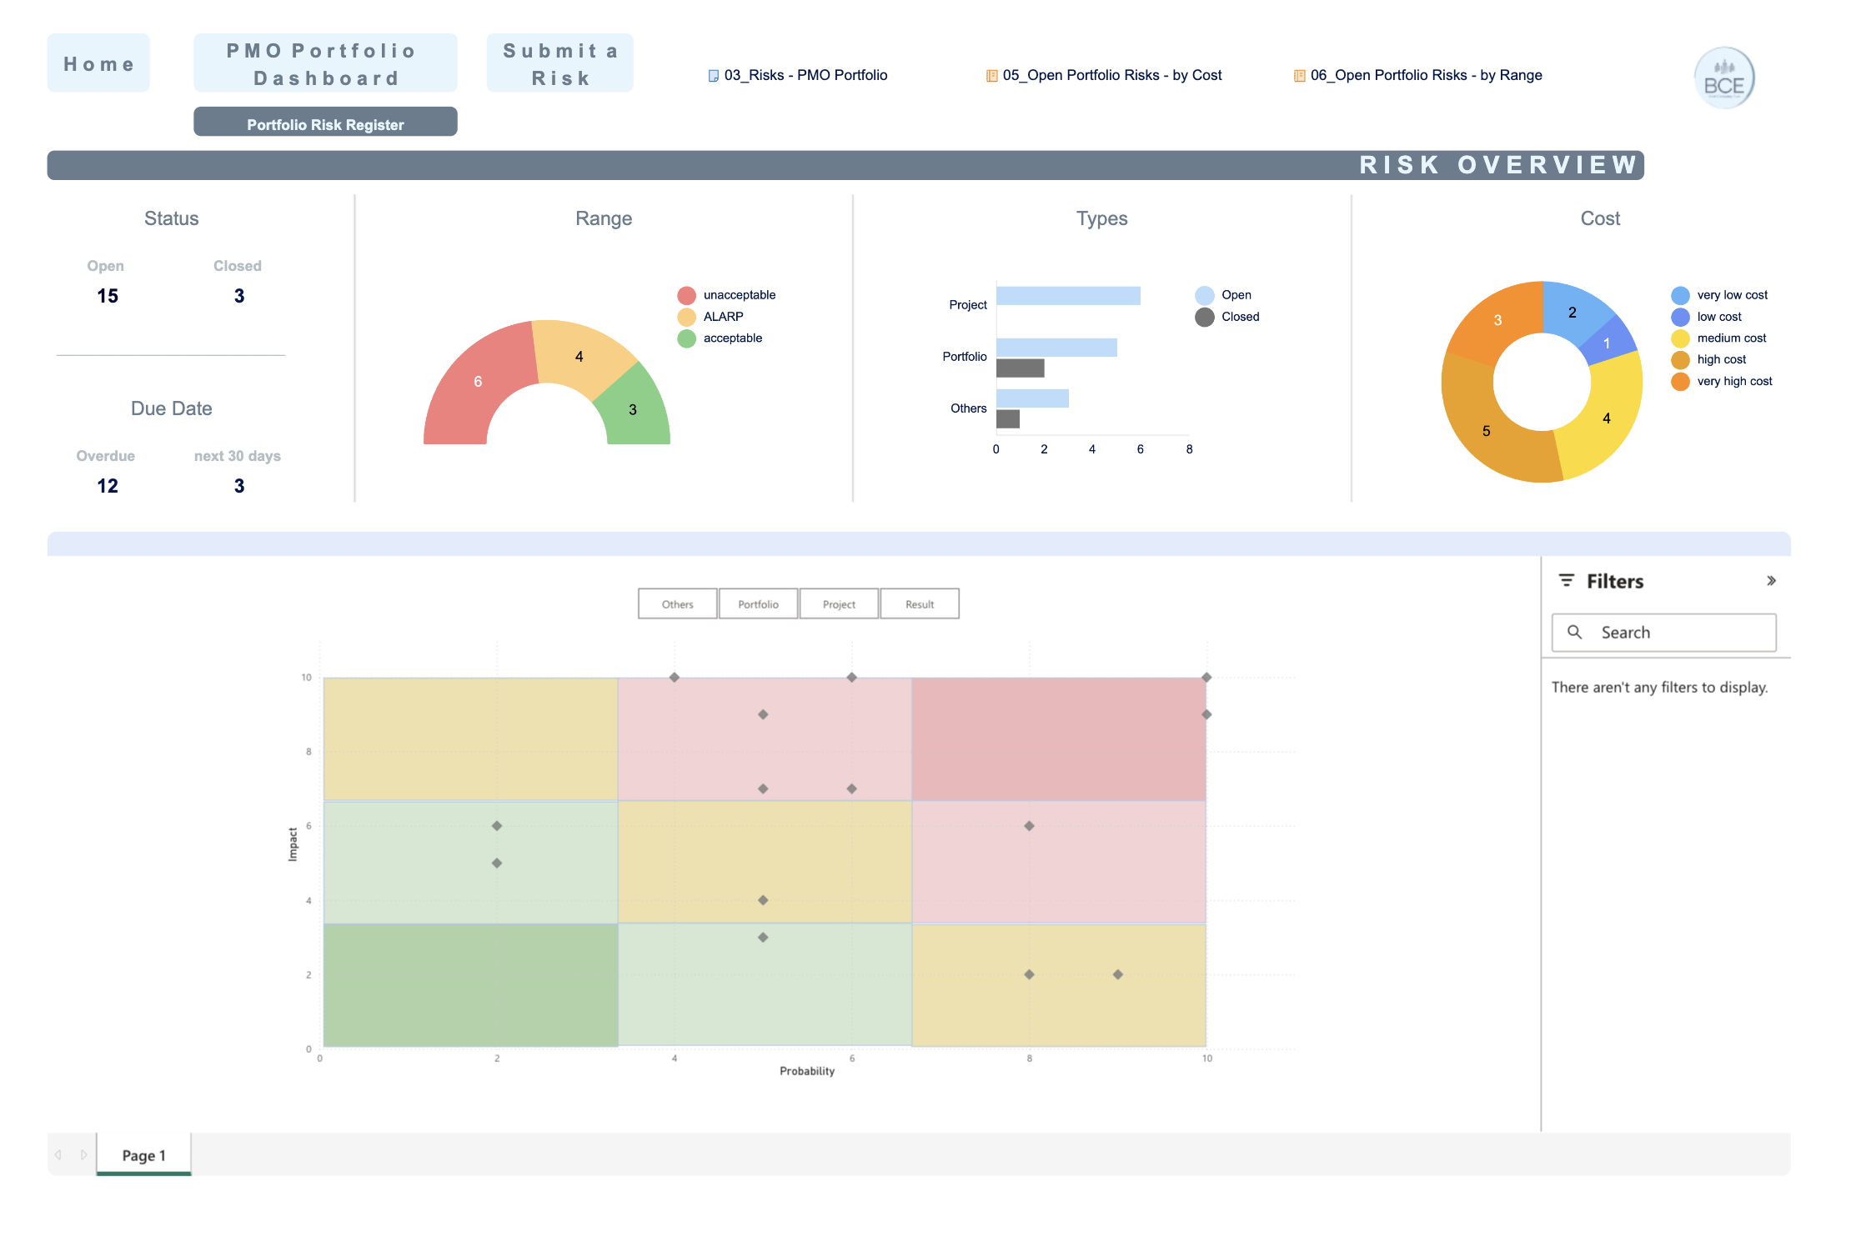The image size is (1876, 1252).
Task: Toggle the Portfolio slicer button
Action: tap(759, 604)
